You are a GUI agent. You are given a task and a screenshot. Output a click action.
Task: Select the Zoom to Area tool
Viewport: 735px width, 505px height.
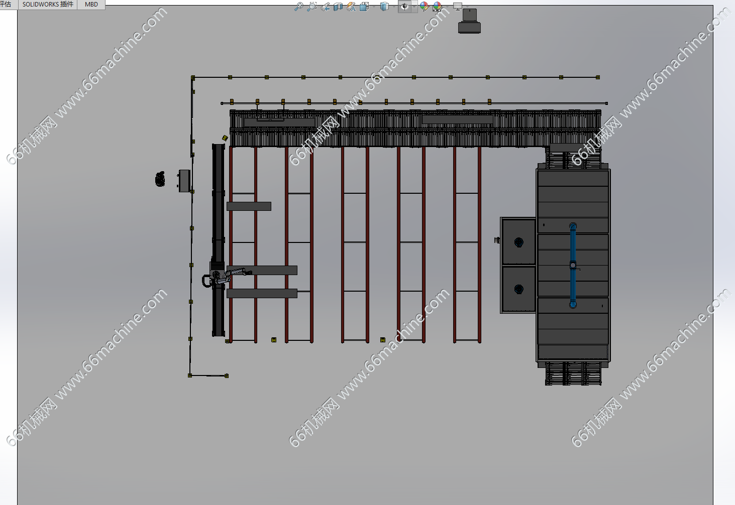311,7
